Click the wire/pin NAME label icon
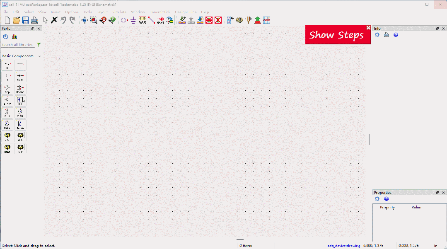Image resolution: width=447 pixels, height=249 pixels. 160,20
